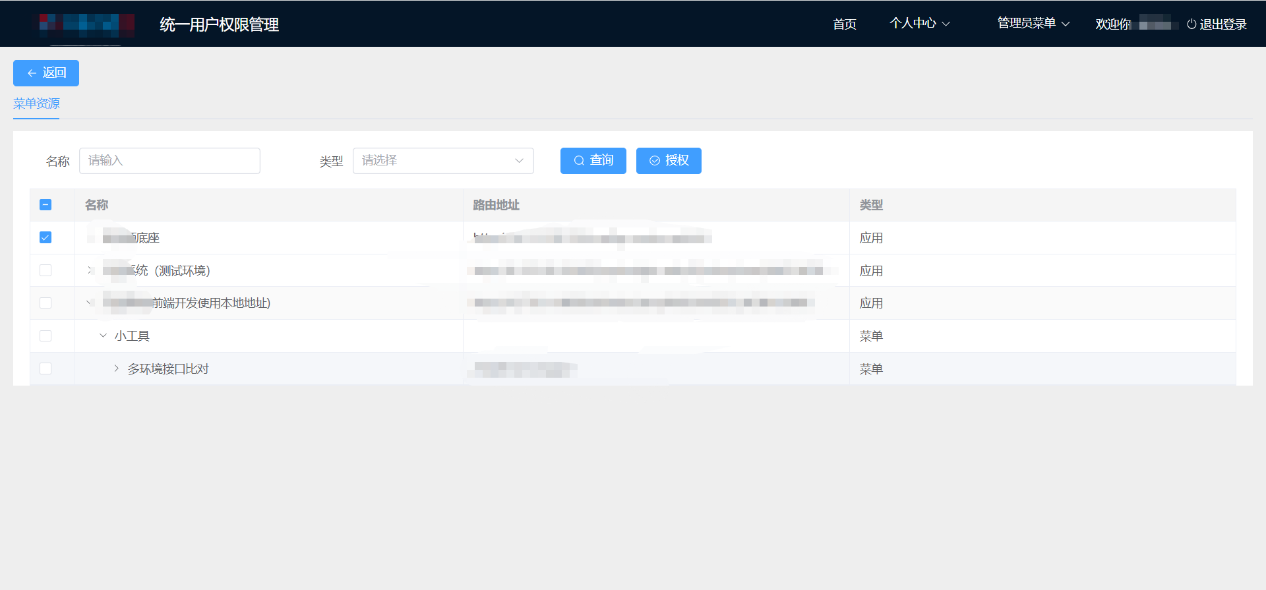
Task: Check the 测试环境 row checkbox
Action: pyautogui.click(x=45, y=270)
